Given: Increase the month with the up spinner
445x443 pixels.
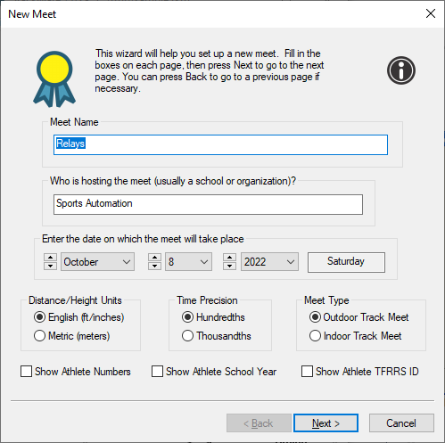Looking at the screenshot, I should coord(50,258).
